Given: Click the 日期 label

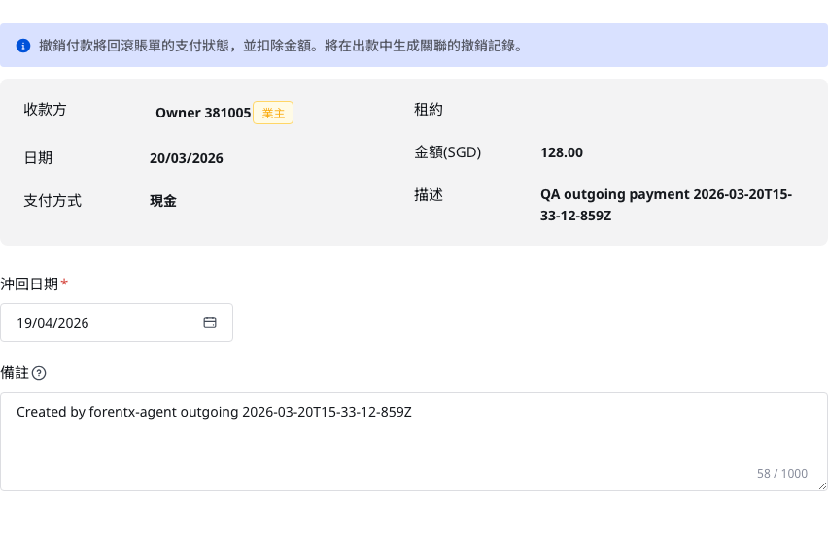Looking at the screenshot, I should (x=38, y=158).
